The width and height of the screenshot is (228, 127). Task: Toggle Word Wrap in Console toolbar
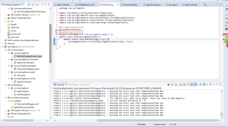click(188, 85)
